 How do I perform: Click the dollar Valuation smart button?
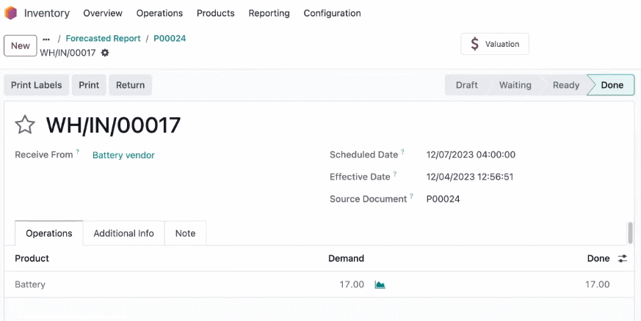coord(495,44)
